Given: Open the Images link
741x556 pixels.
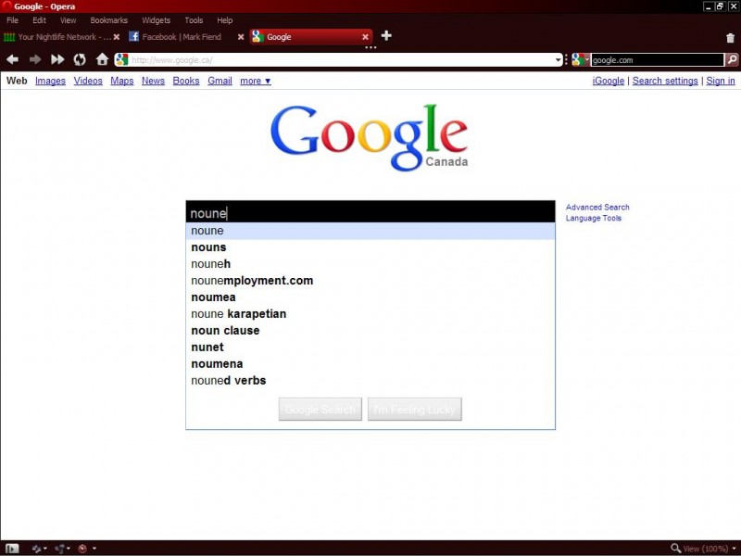Looking at the screenshot, I should click(x=50, y=81).
